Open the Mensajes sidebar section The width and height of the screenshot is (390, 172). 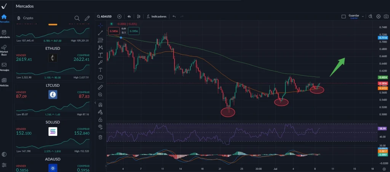4,67
